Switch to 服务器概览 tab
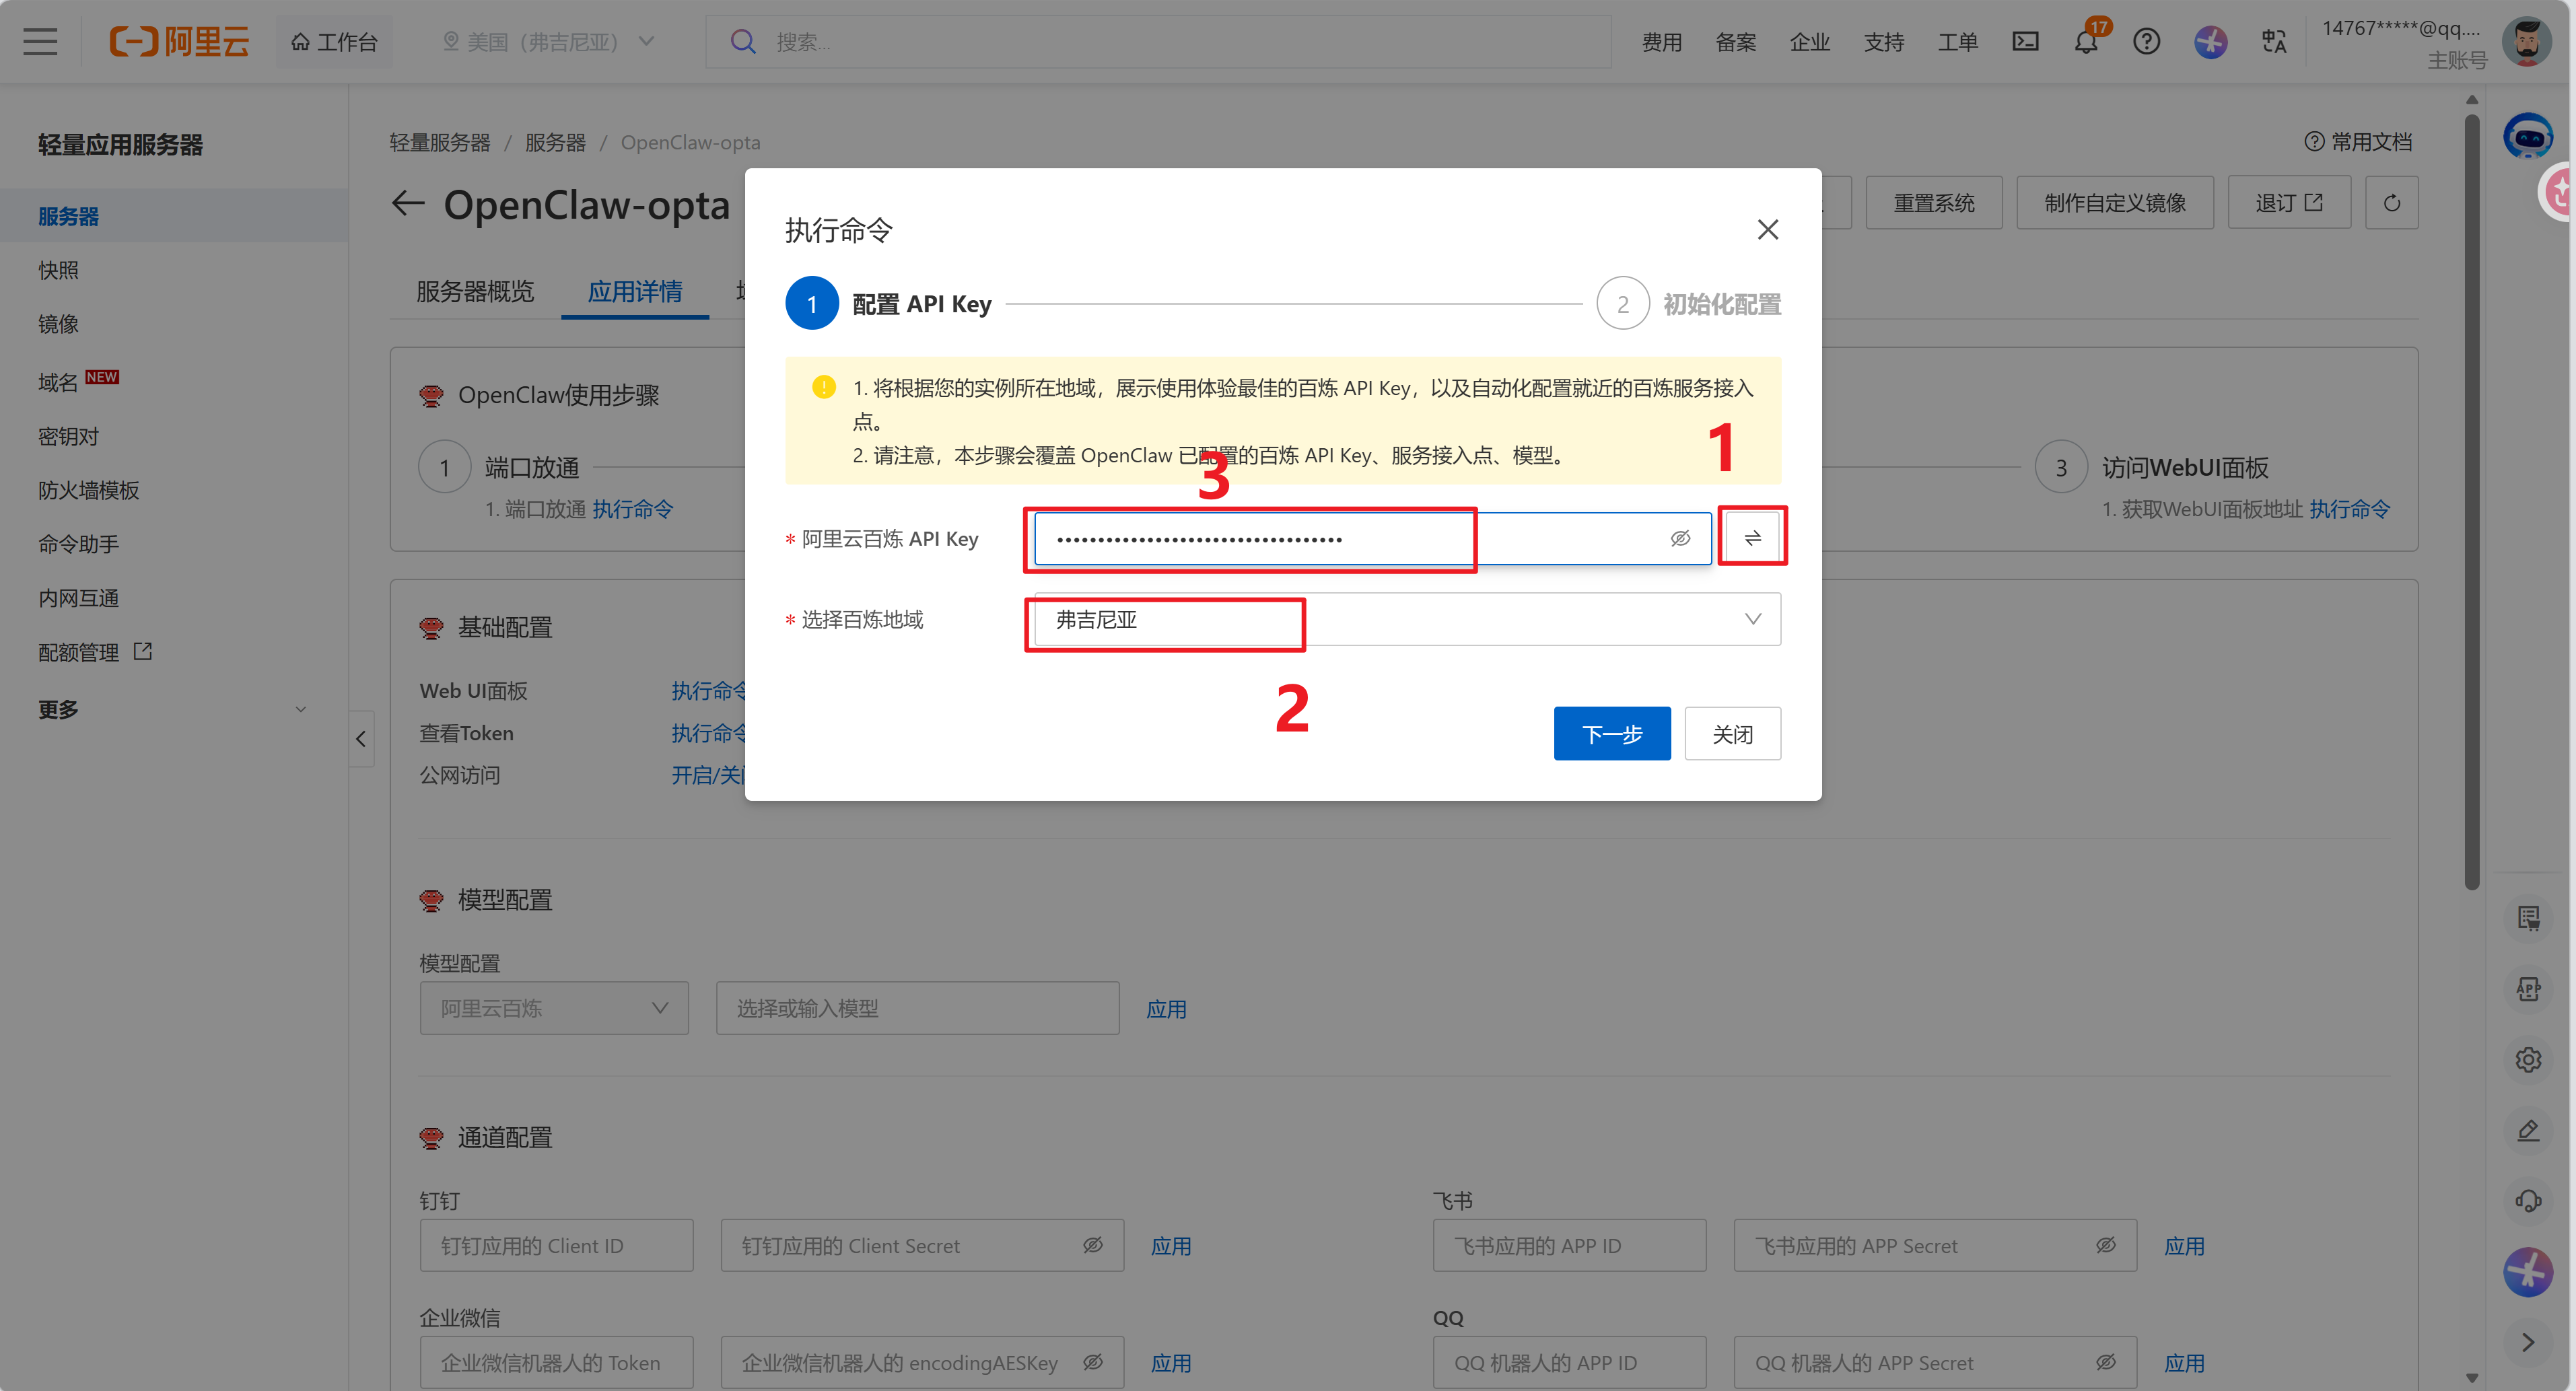2576x1391 pixels. tap(475, 292)
